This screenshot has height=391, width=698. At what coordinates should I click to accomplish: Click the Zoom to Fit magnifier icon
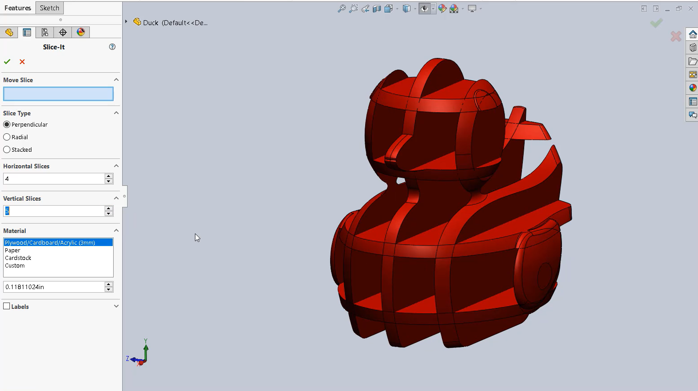pos(341,9)
